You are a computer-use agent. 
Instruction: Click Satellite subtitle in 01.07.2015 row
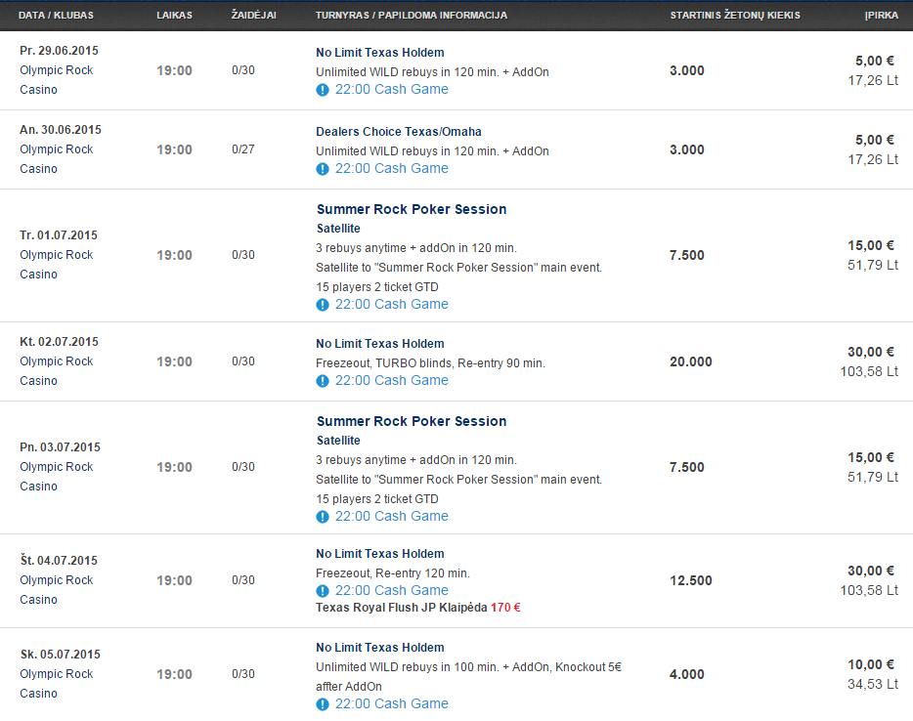(x=338, y=228)
